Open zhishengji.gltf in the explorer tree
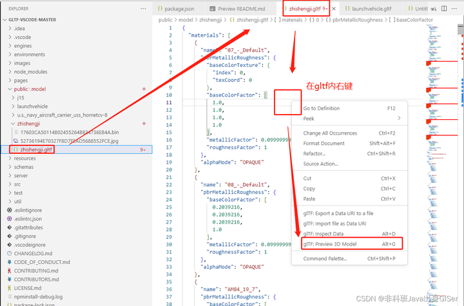The image size is (464, 306). click(x=77, y=149)
